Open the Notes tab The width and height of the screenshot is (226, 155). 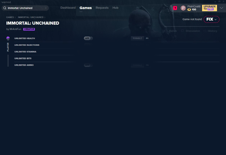pyautogui.click(x=171, y=31)
